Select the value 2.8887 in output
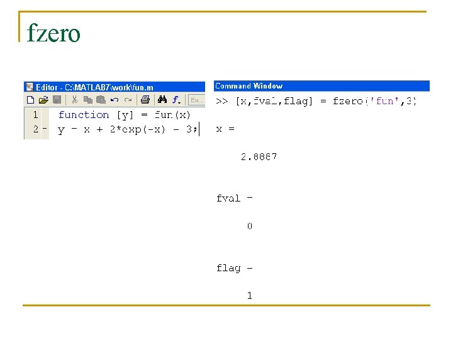The width and height of the screenshot is (453, 339). coord(259,156)
